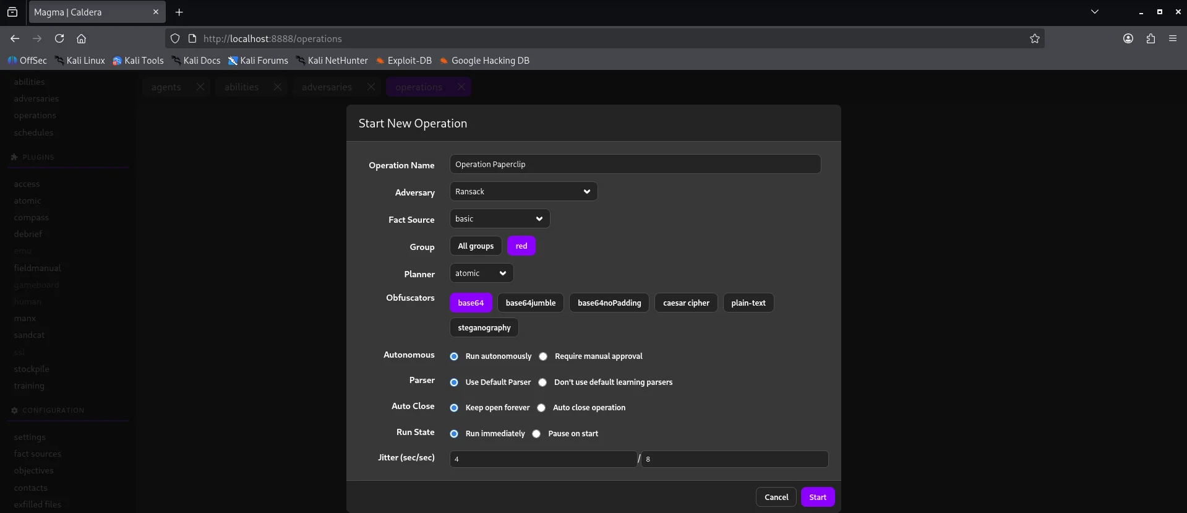Open Exploit-DB bookmark
Viewport: 1187px width, 513px height.
point(403,61)
